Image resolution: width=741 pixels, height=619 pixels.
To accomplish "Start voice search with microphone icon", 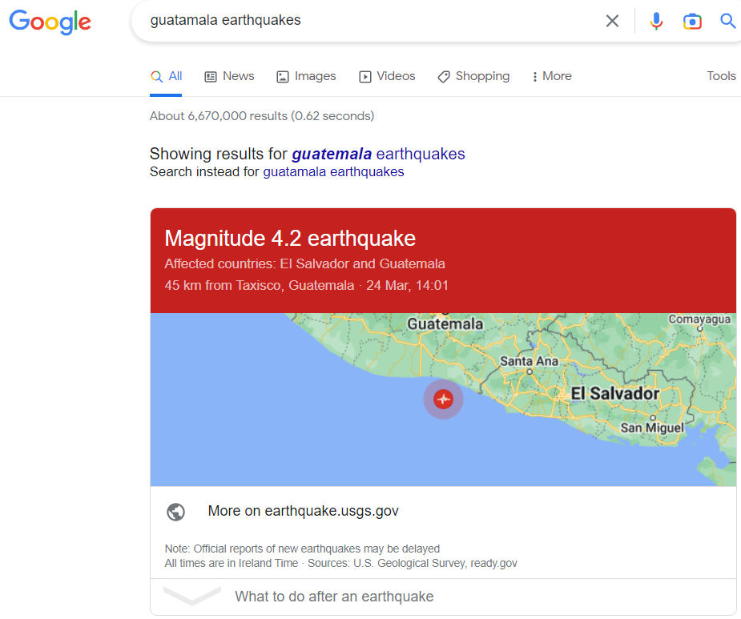I will pos(656,21).
